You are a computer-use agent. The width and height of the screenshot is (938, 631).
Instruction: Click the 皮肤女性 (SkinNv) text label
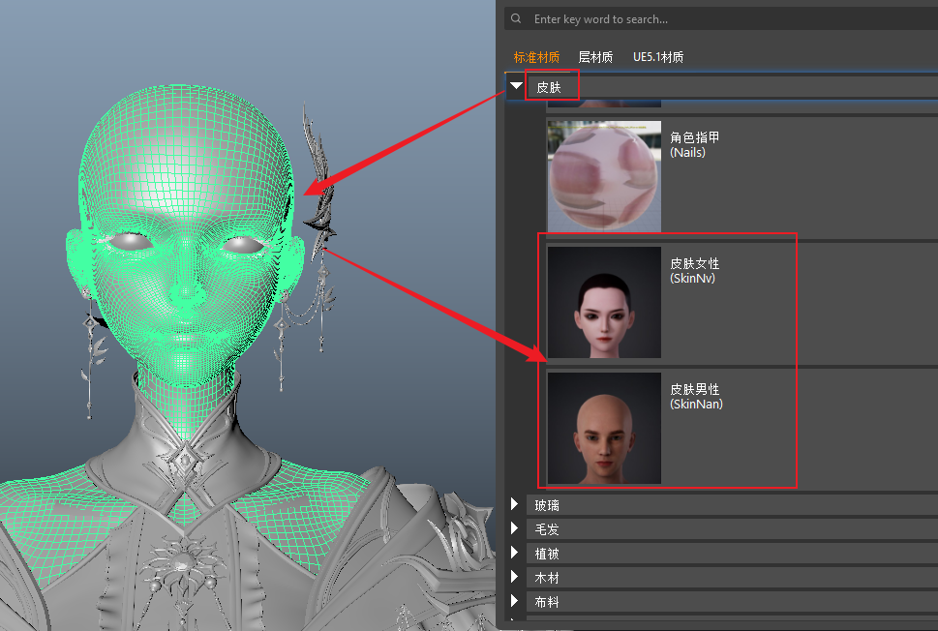coord(695,271)
